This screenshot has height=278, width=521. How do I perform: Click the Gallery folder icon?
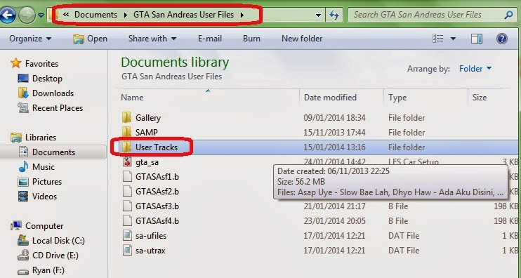pos(126,117)
